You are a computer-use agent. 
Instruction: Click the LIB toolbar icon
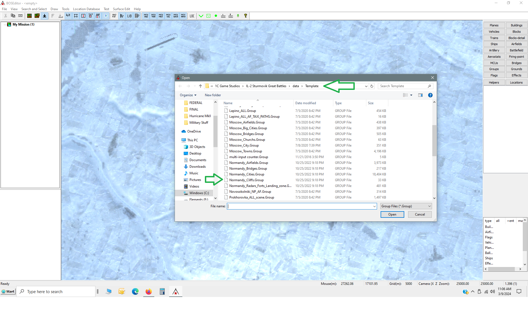[x=129, y=16]
